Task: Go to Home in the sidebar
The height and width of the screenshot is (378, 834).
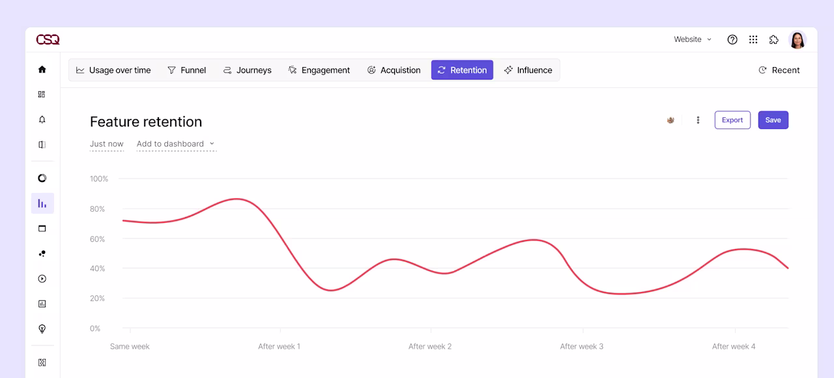Action: pyautogui.click(x=42, y=70)
